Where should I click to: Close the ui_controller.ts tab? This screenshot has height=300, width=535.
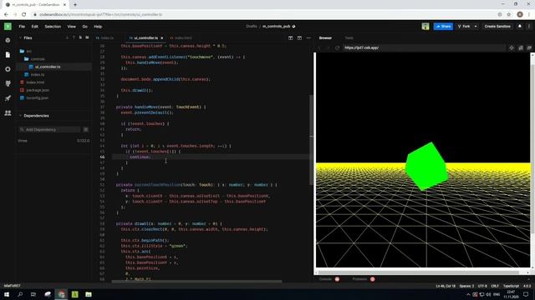161,38
